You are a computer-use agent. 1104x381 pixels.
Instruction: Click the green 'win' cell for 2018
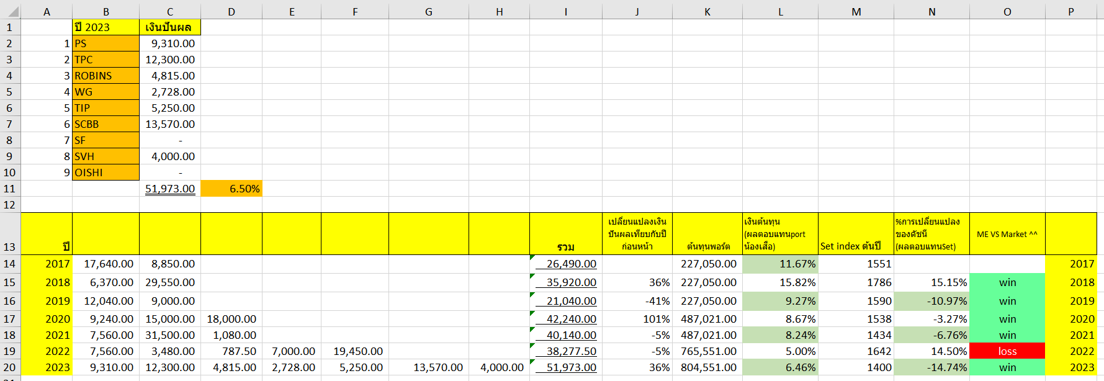point(1007,282)
